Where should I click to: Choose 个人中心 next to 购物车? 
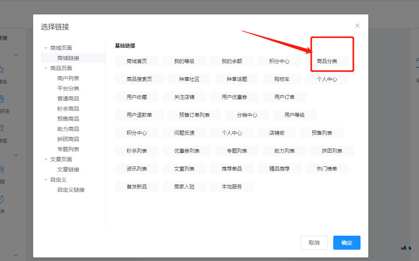(x=327, y=79)
